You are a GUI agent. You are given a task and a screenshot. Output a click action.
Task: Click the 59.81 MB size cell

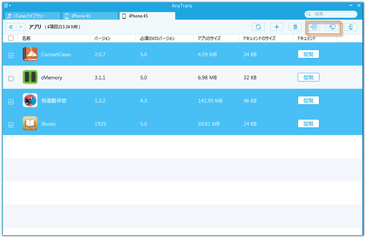209,124
